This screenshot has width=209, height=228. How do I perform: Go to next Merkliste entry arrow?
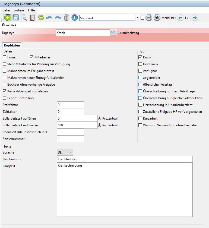pyautogui.click(x=195, y=18)
